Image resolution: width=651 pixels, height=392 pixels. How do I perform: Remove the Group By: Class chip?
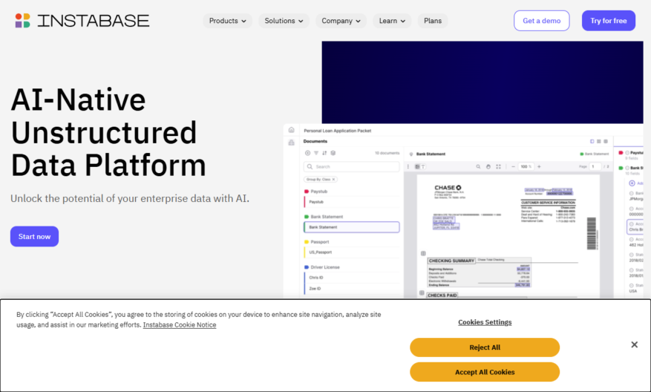point(333,180)
